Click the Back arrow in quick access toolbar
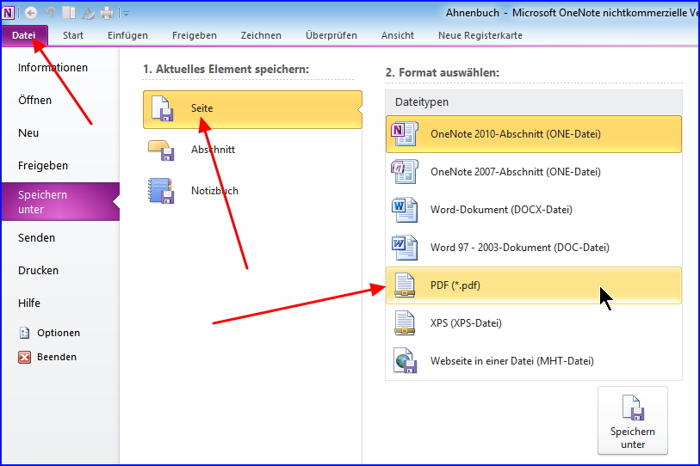The height and width of the screenshot is (466, 700). 30,14
